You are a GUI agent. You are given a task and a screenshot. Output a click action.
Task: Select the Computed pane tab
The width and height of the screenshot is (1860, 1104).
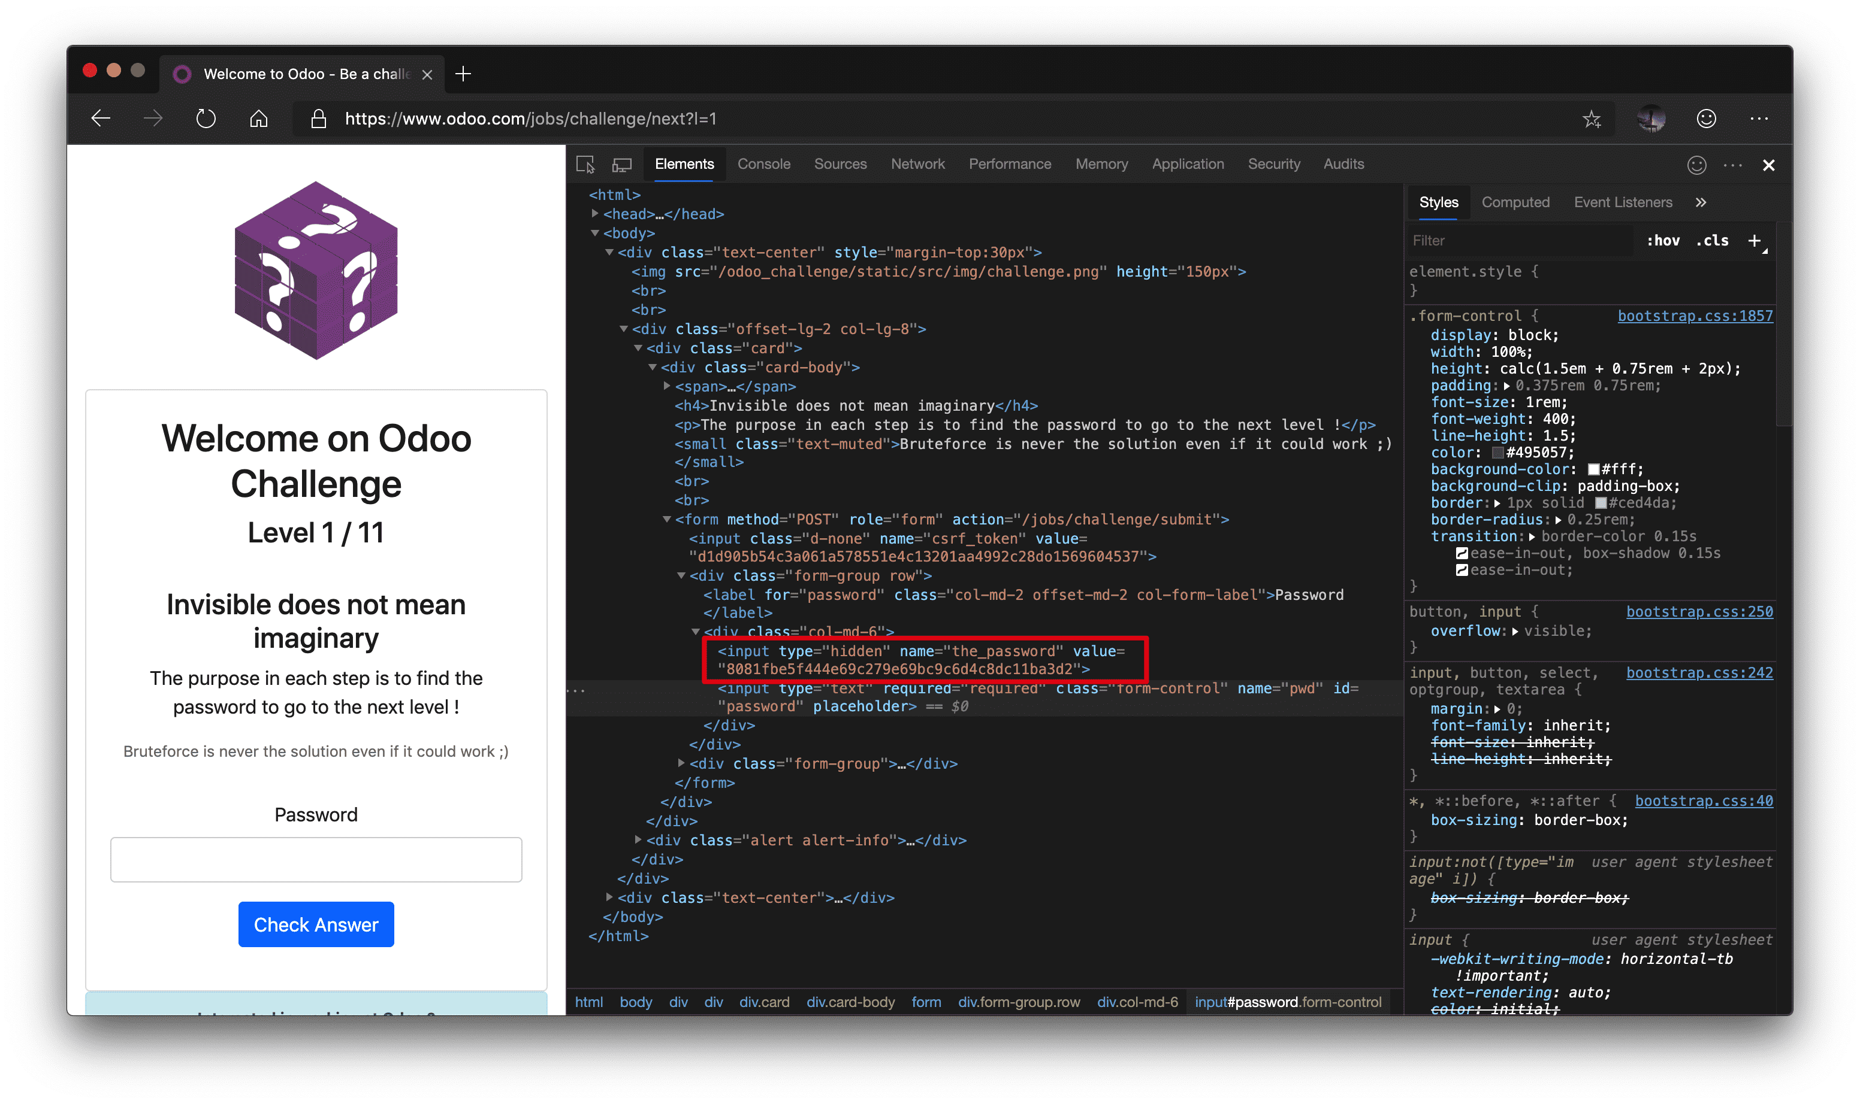tap(1515, 202)
